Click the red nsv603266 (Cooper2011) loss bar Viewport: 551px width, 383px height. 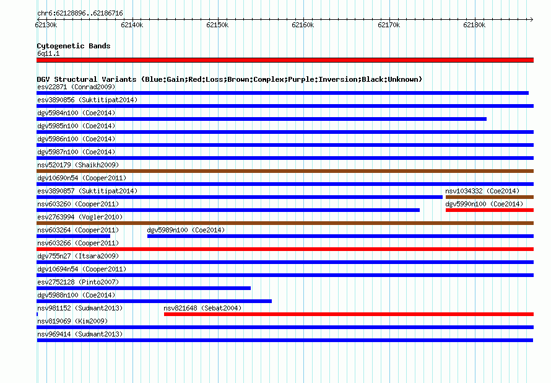coord(285,249)
